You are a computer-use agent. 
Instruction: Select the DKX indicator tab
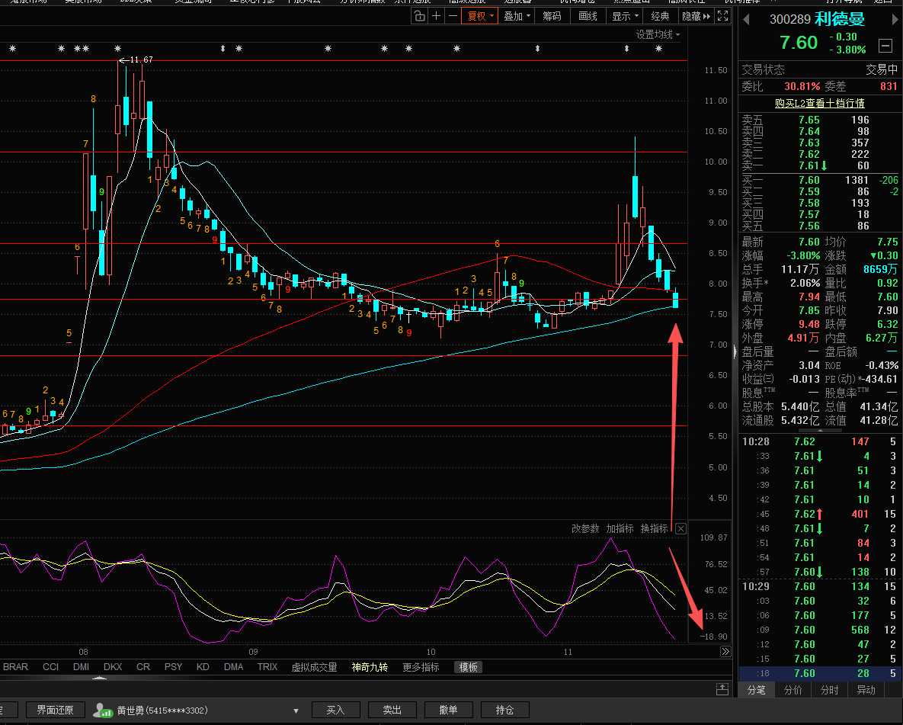pyautogui.click(x=113, y=667)
